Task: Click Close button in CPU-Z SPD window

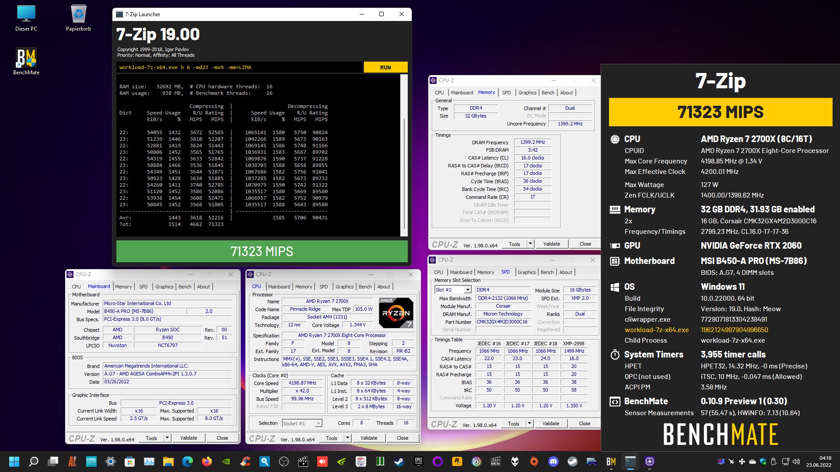Action: point(584,423)
